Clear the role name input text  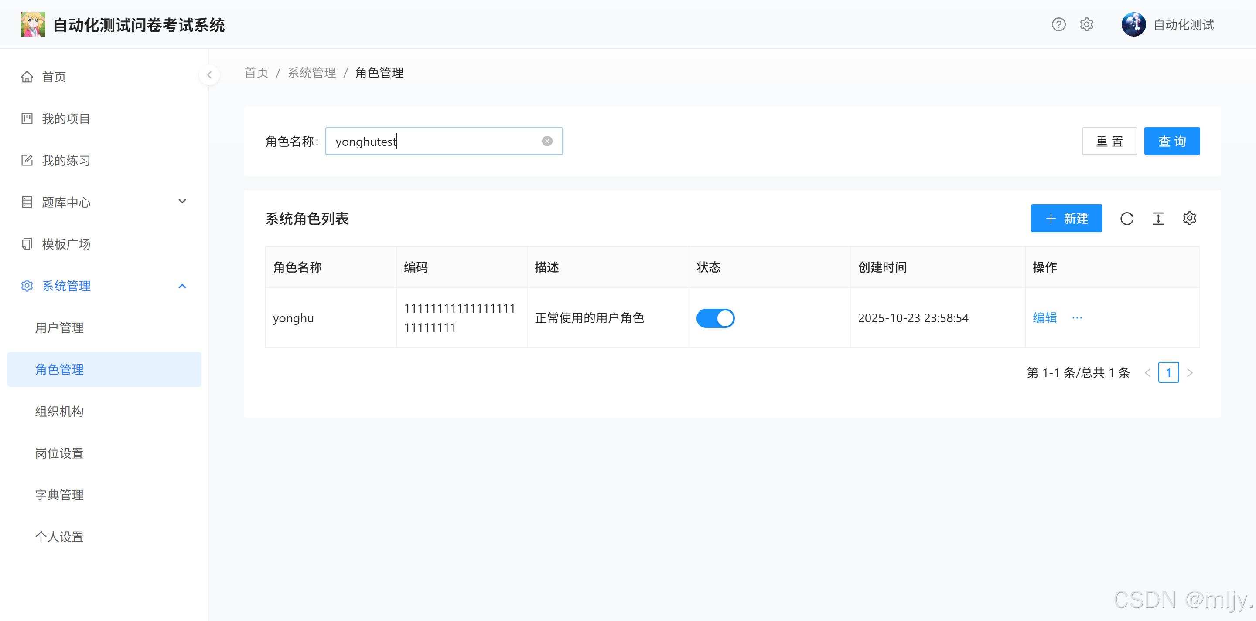click(x=547, y=141)
